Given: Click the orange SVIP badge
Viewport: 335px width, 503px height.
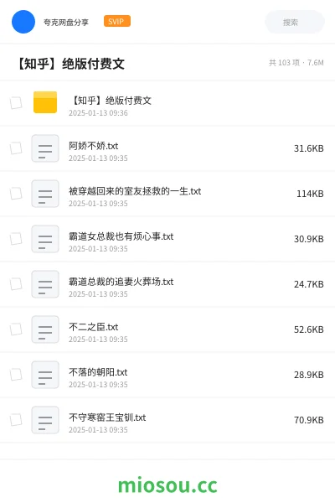Looking at the screenshot, I should point(117,21).
